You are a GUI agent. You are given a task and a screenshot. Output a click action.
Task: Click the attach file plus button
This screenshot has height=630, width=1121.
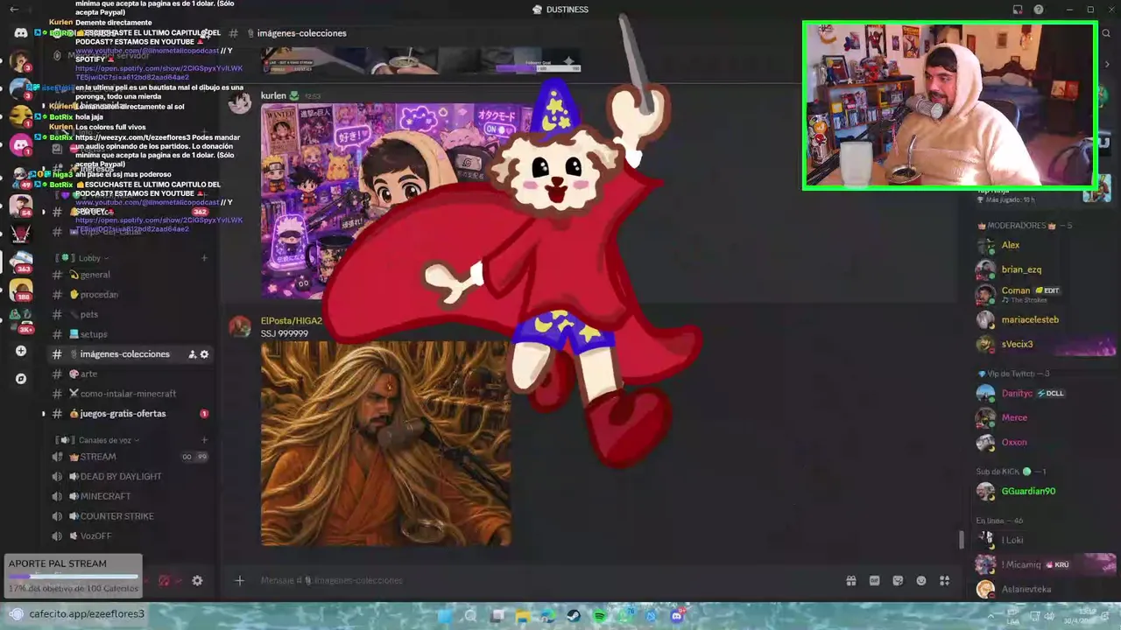(239, 580)
